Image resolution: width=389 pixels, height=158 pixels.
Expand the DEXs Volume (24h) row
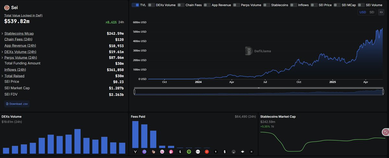pos(3,52)
